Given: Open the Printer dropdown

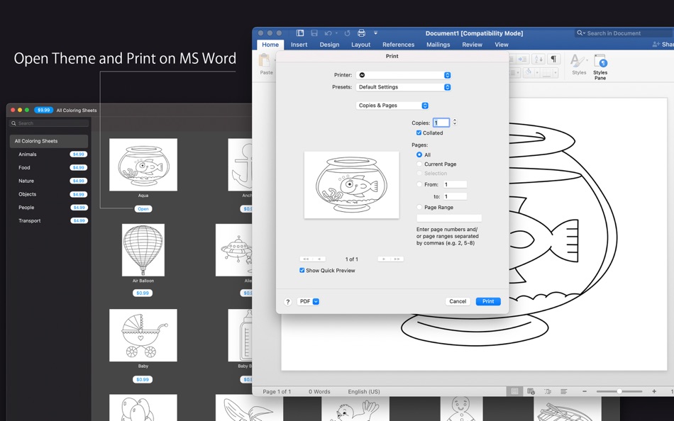Looking at the screenshot, I should [404, 75].
